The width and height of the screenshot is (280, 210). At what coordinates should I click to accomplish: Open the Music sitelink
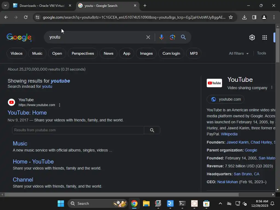click(20, 144)
